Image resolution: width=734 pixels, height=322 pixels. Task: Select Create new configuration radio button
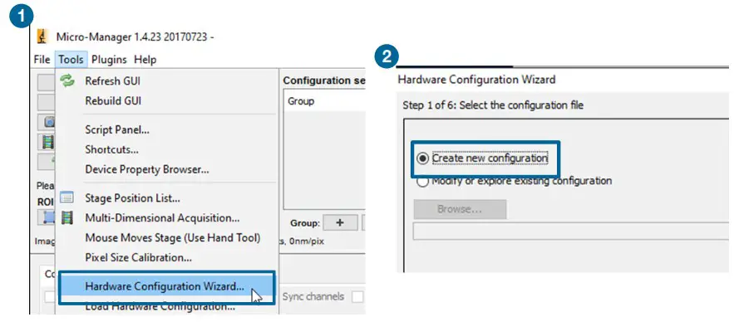(x=423, y=159)
